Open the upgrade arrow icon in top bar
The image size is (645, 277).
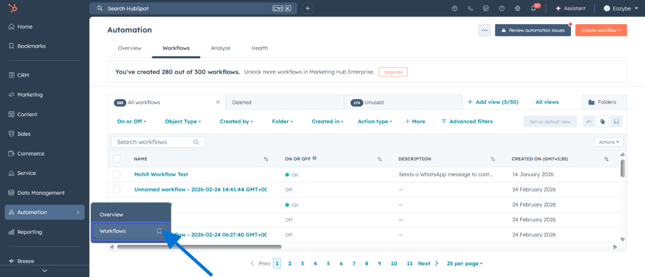455,8
